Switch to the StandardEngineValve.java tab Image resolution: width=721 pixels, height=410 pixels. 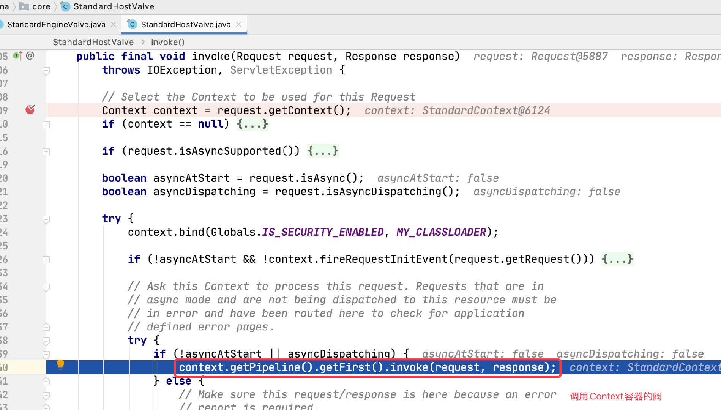coord(56,24)
